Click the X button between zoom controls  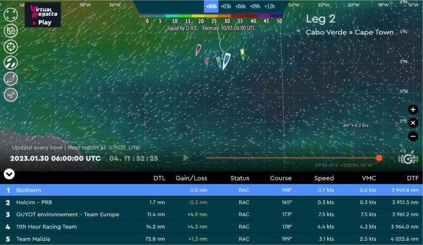[413, 123]
